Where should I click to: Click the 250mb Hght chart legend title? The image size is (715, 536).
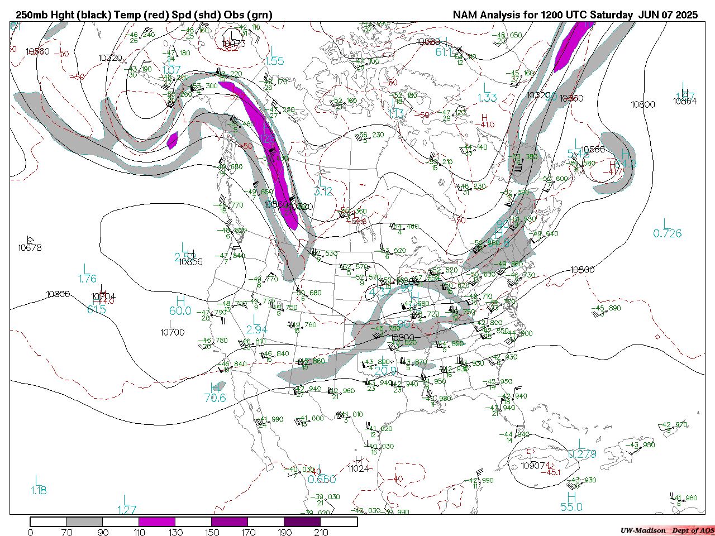pos(144,15)
